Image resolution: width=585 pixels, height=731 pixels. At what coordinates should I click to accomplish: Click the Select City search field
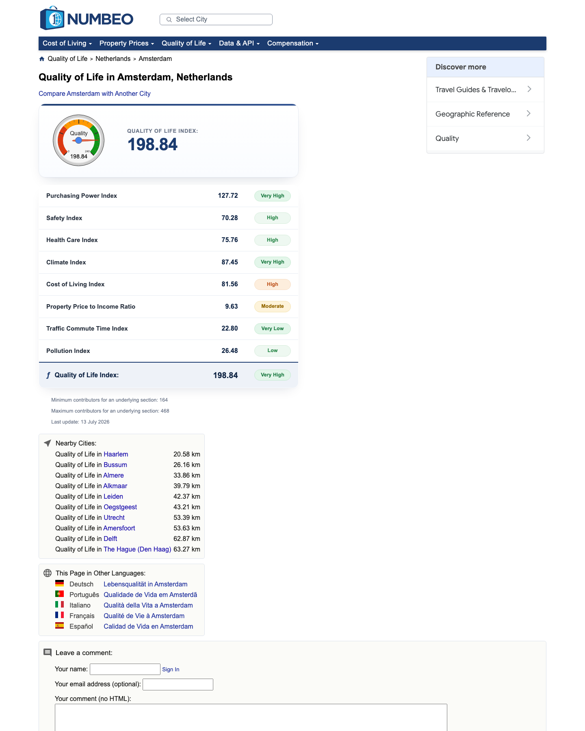pyautogui.click(x=216, y=19)
